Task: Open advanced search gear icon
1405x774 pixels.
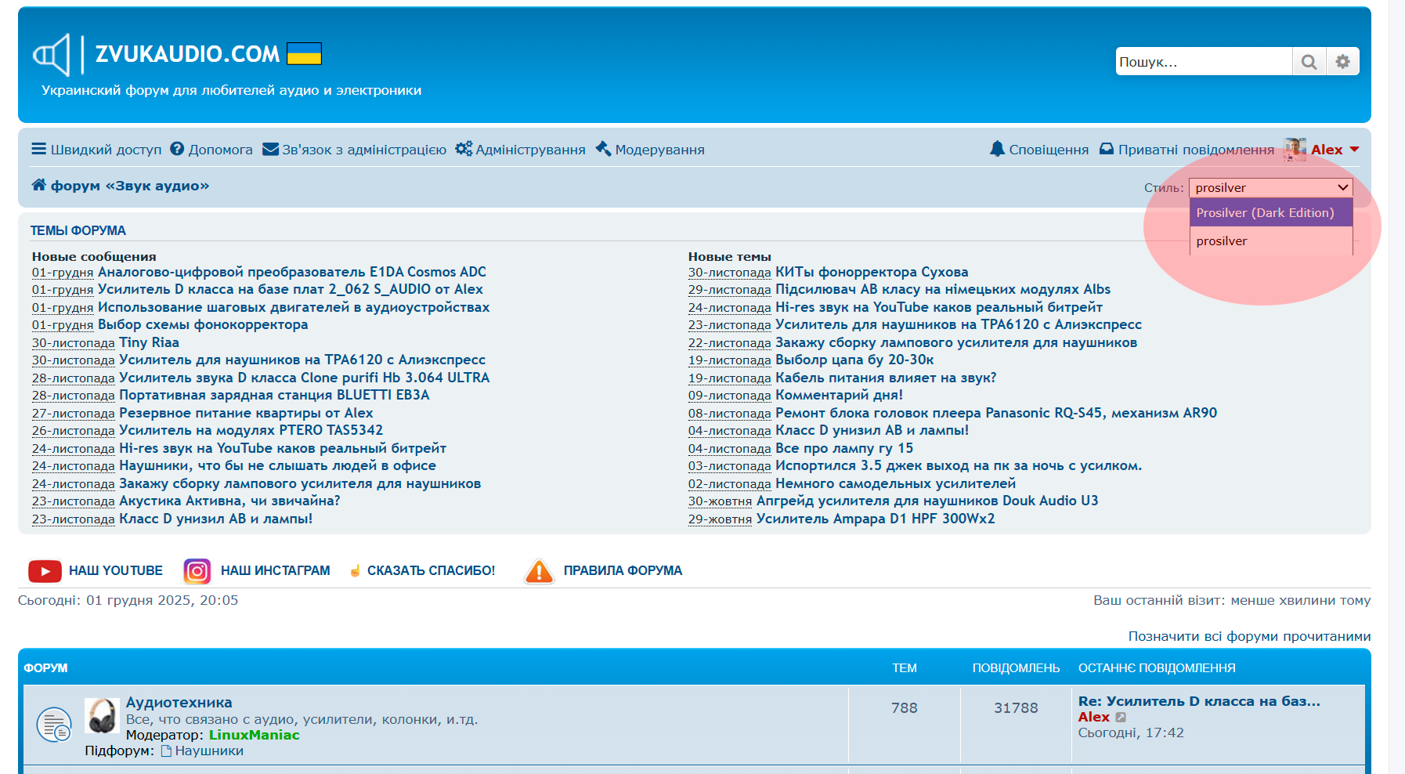Action: [x=1342, y=62]
